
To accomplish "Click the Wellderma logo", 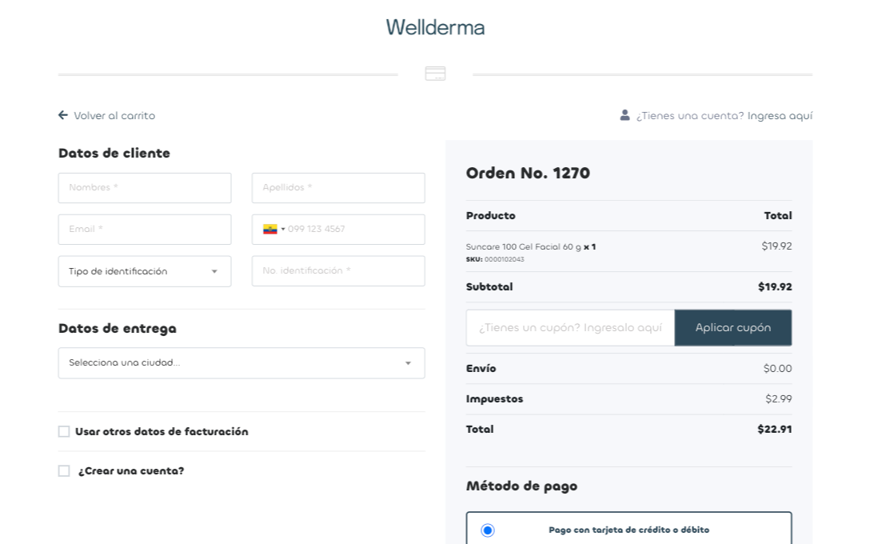I will 435,27.
